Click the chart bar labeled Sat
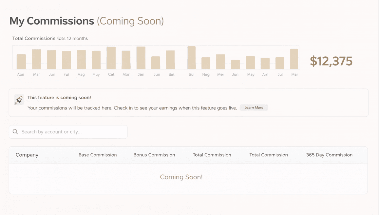Image resolution: width=379 pixels, height=215 pixels. (x=170, y=60)
